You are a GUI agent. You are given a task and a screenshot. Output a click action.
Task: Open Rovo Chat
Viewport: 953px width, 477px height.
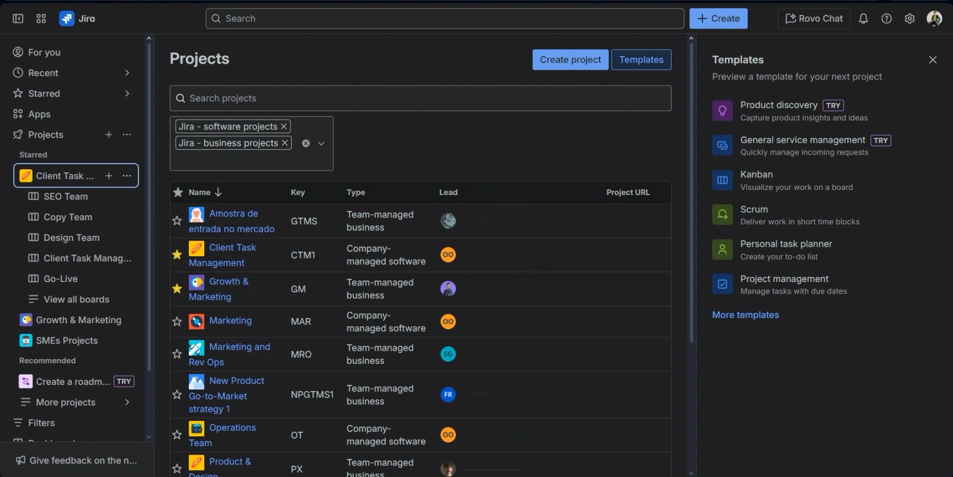coord(814,18)
